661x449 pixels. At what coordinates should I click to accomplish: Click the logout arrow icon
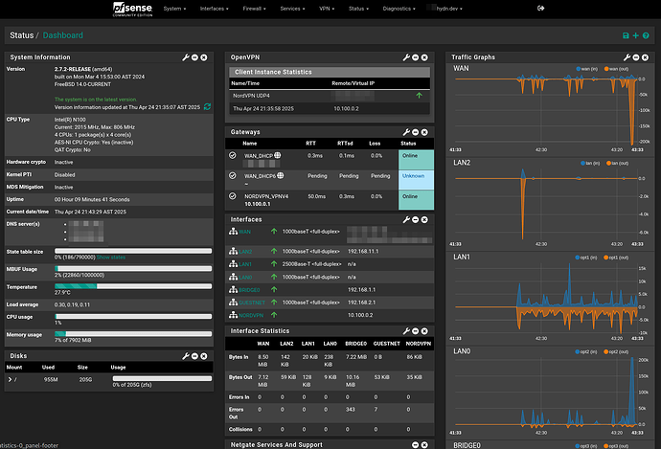[x=541, y=8]
